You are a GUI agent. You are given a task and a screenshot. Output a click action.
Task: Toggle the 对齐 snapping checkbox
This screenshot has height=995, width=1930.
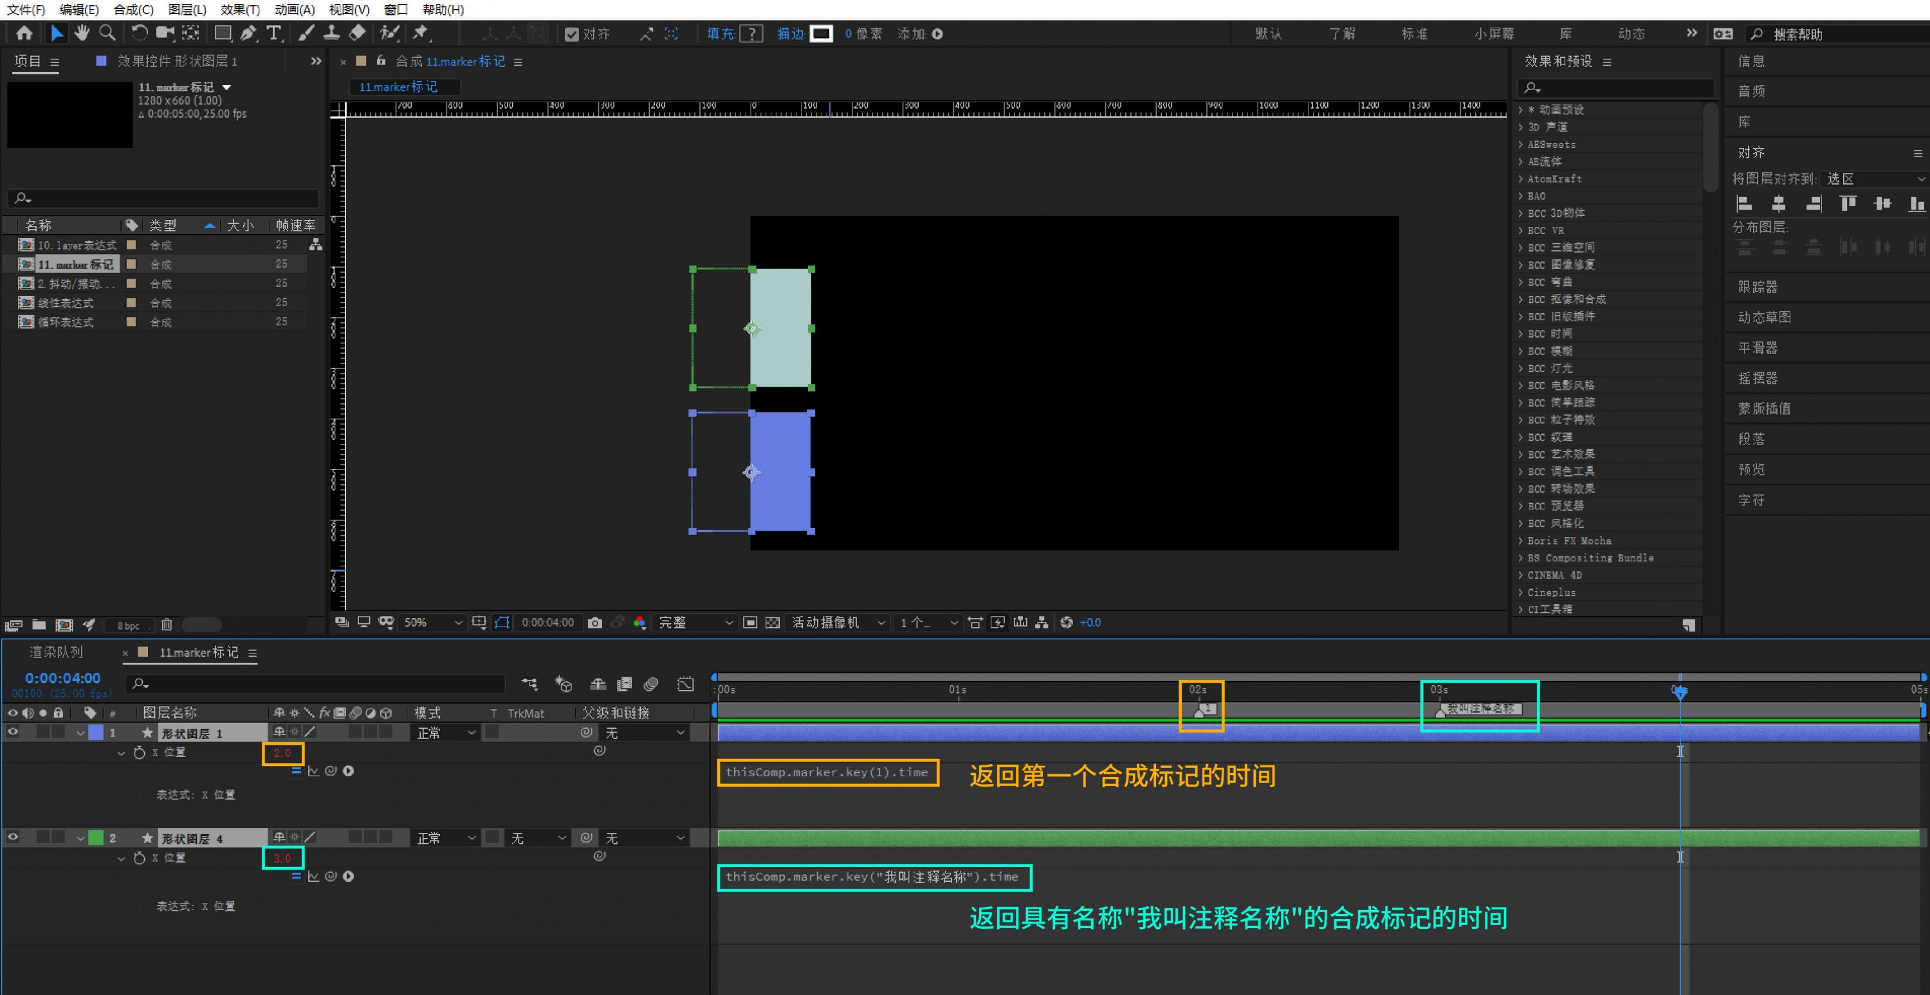(x=572, y=35)
